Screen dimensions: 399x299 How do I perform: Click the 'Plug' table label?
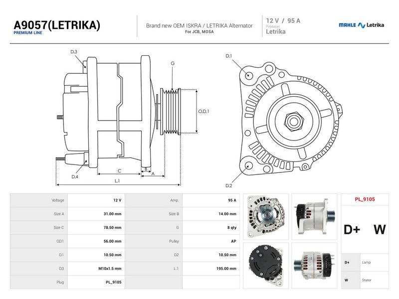[x=60, y=282]
